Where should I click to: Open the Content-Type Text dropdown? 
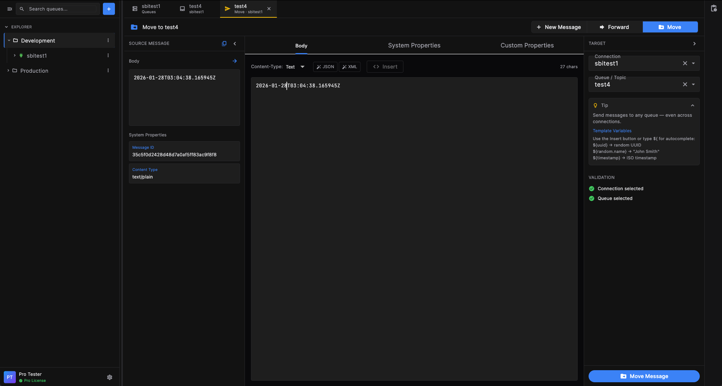[x=295, y=67]
